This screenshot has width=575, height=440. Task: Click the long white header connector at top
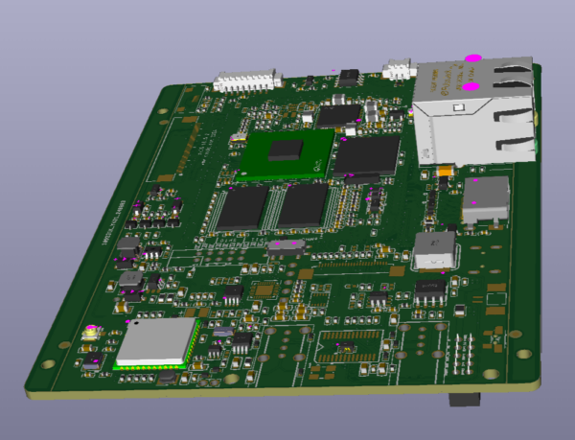pyautogui.click(x=247, y=80)
